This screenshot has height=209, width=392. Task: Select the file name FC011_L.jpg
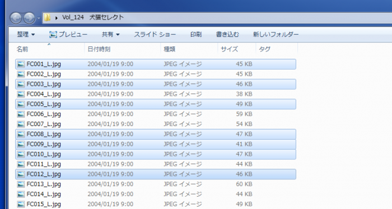[44, 164]
